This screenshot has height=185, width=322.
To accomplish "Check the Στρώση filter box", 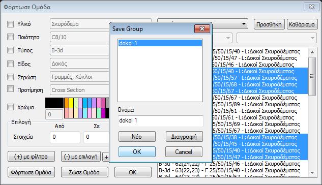I will (10, 77).
